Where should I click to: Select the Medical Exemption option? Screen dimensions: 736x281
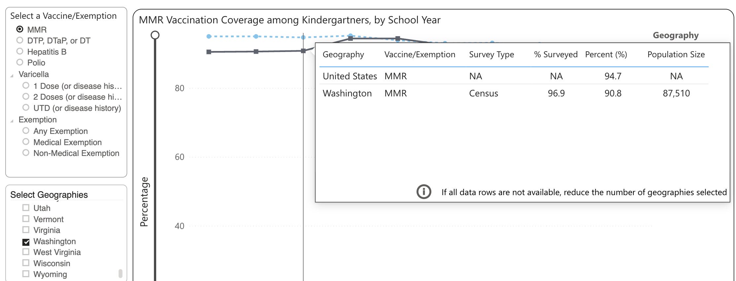26,142
